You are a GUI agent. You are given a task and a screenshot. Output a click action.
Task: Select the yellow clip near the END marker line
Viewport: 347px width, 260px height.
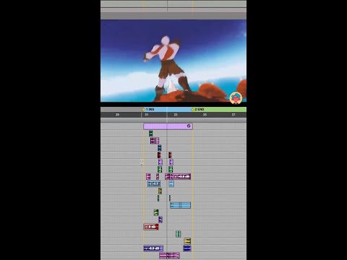pos(187,241)
